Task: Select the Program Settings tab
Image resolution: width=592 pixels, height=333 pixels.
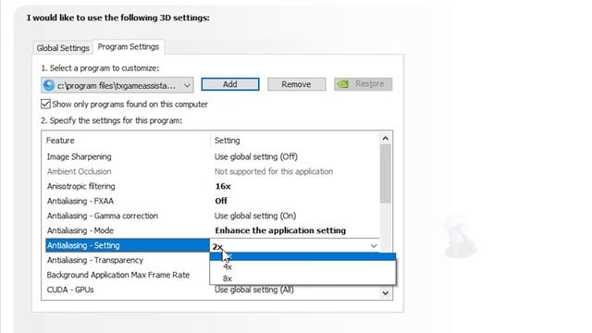Action: (x=128, y=47)
